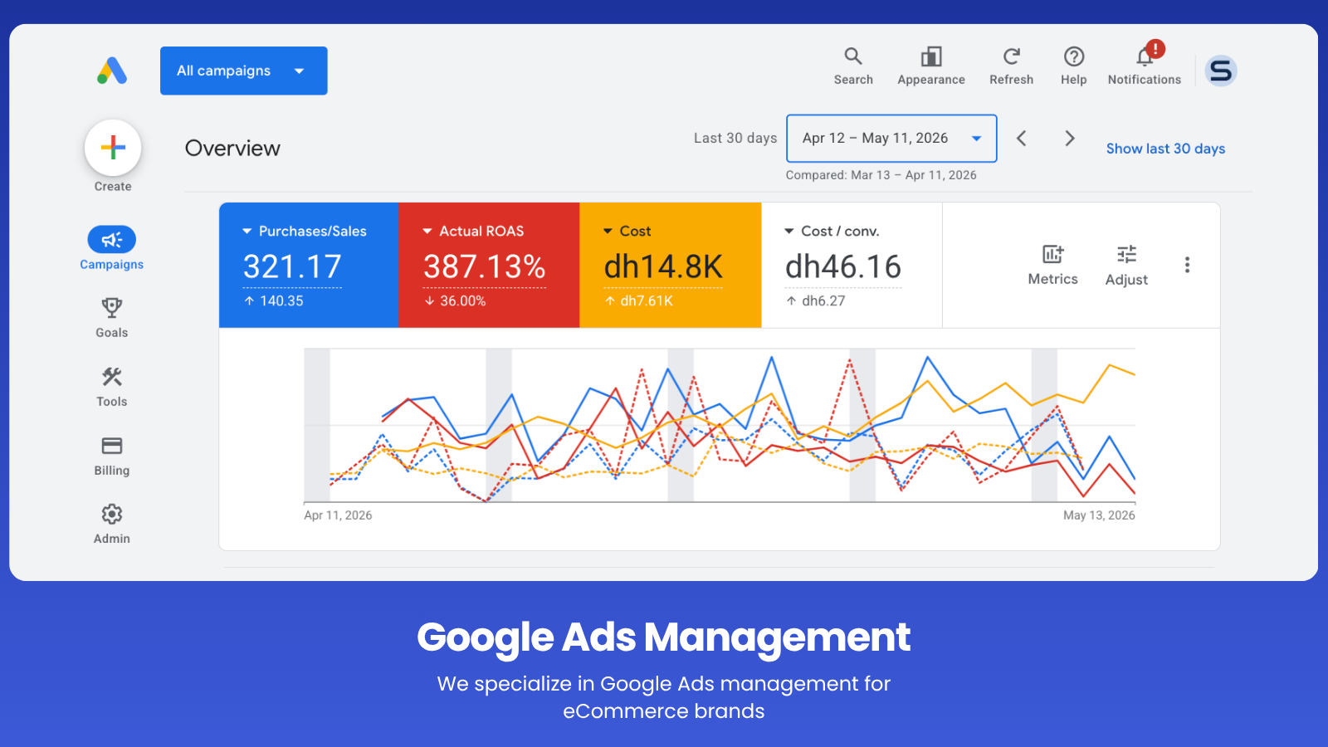Click the Last 30 days label
This screenshot has height=747, width=1328.
click(735, 138)
